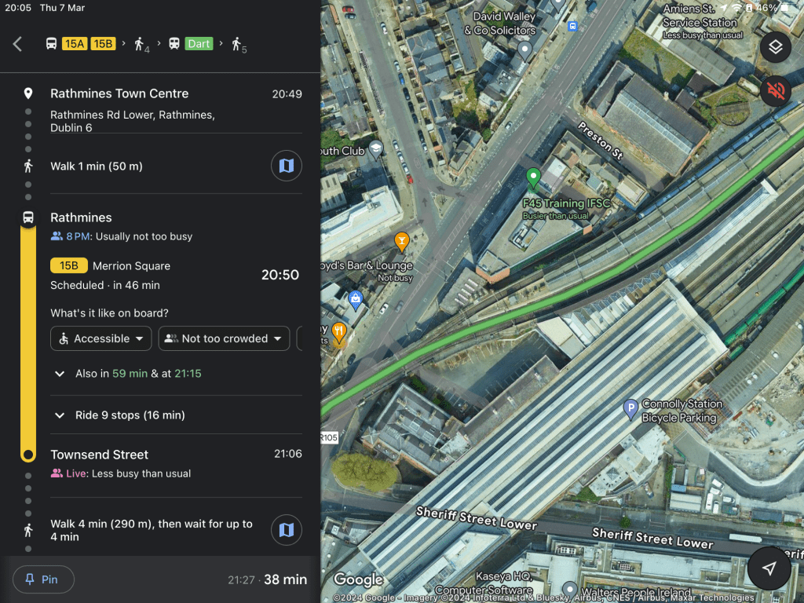This screenshot has height=603, width=804.
Task: Tap the location arrow to recenter the map
Action: (769, 568)
